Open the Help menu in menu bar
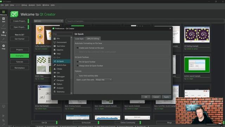Screen dimensions: 225x127 pos(53,5)
